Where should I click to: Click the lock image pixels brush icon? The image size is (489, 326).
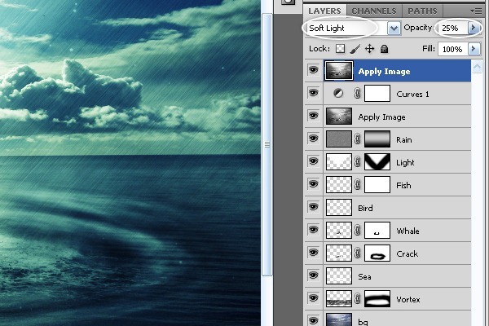(x=355, y=50)
